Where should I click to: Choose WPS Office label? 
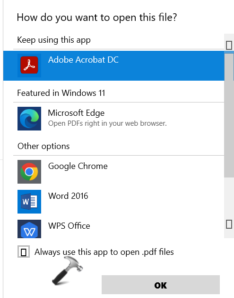click(x=69, y=226)
